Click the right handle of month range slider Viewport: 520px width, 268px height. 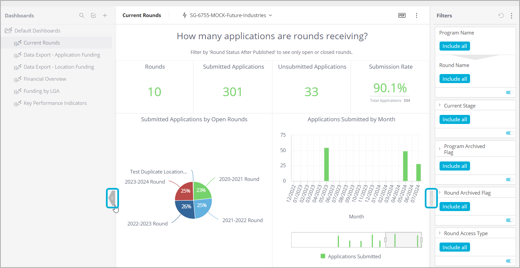click(x=421, y=240)
